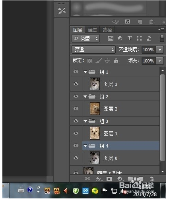
Task: Toggle the layer filtering on/off switch
Action: coord(162,39)
